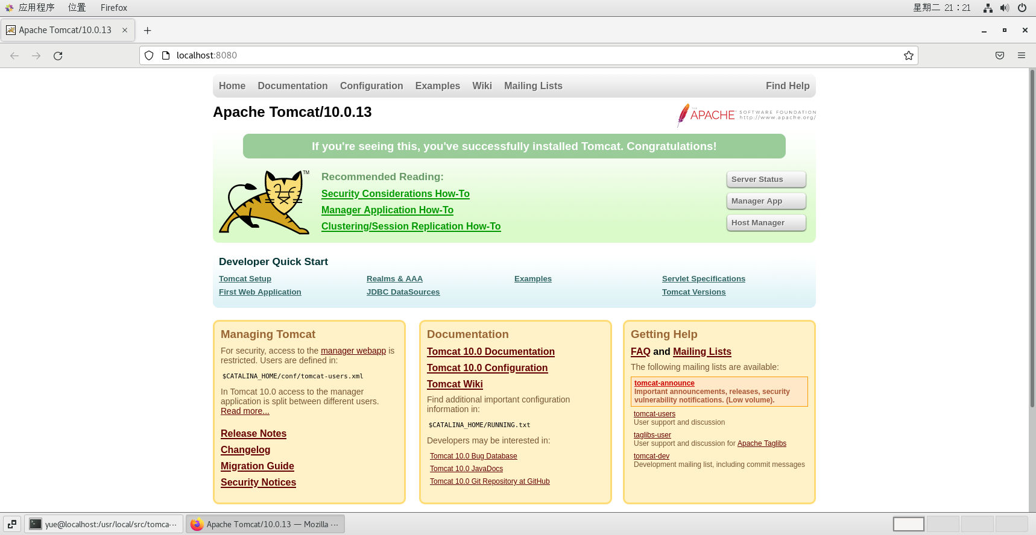Open First Web Application link
Image resolution: width=1036 pixels, height=535 pixels.
[x=260, y=292]
